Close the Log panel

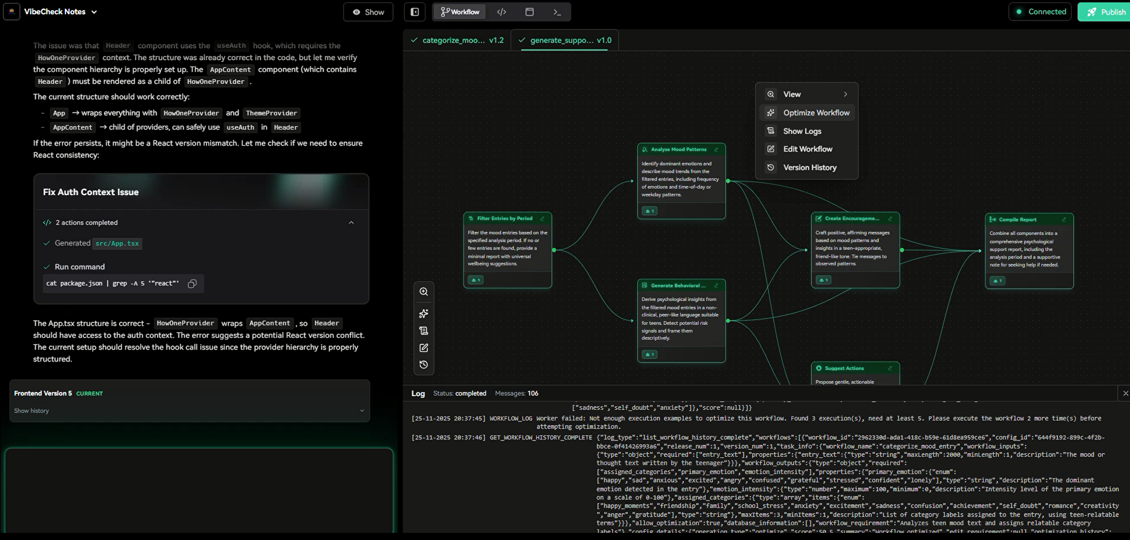click(x=1125, y=393)
